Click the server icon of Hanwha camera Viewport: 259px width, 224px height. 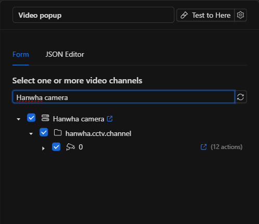click(x=45, y=118)
